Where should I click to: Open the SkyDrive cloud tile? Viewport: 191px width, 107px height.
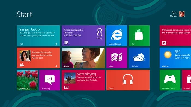[x=139, y=58]
